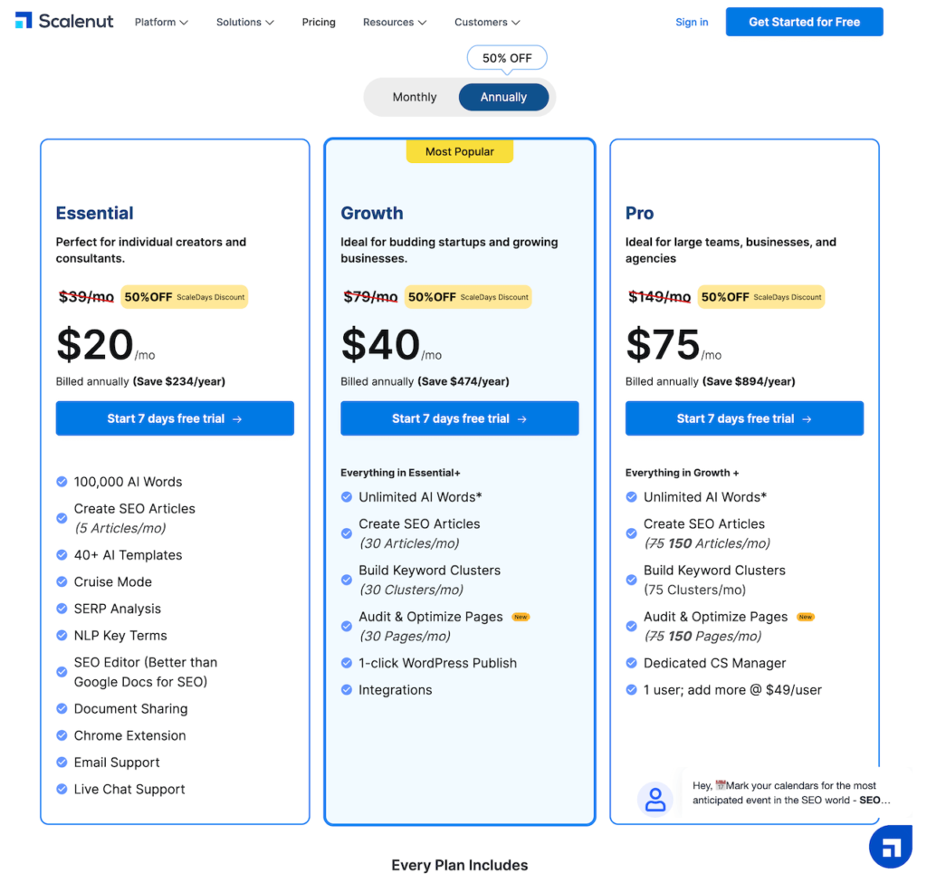Click the checkmark beside Cruise Mode
The width and height of the screenshot is (927, 883).
62,581
